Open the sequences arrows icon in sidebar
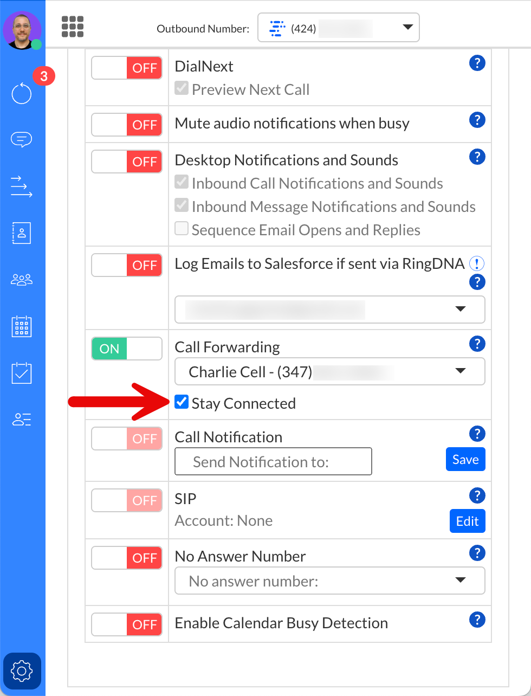Viewport: 531px width, 696px height. (22, 186)
